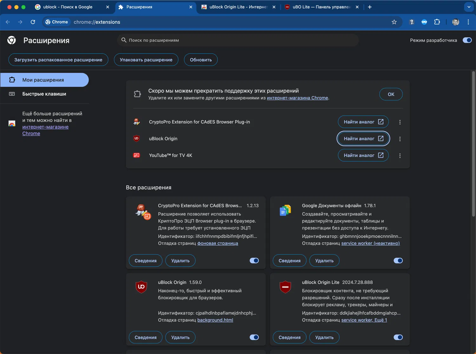Click the uBlock Origin Lite card shield icon
This screenshot has height=354, width=476.
pyautogui.click(x=285, y=287)
